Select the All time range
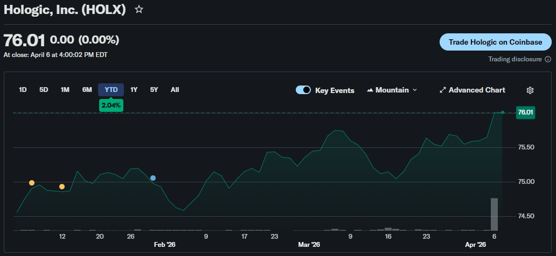Image resolution: width=556 pixels, height=256 pixels. point(175,90)
